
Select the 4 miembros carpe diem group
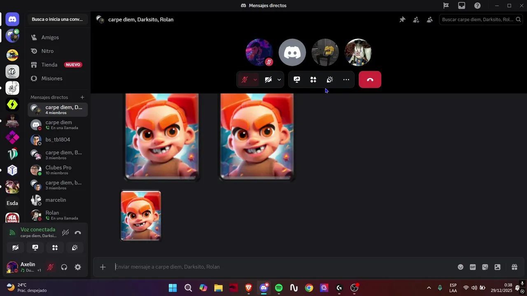click(x=58, y=110)
